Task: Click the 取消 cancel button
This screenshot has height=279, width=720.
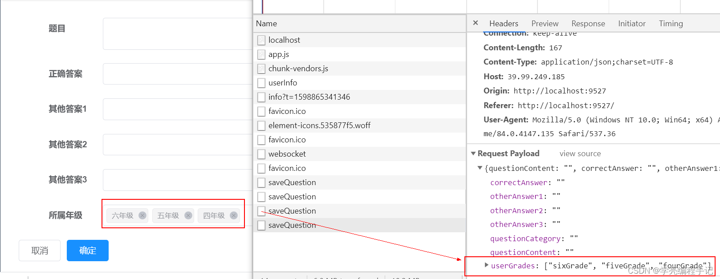Action: click(x=40, y=251)
